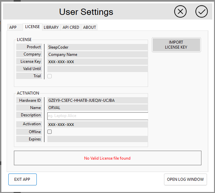Select the License Key field

tap(97, 62)
